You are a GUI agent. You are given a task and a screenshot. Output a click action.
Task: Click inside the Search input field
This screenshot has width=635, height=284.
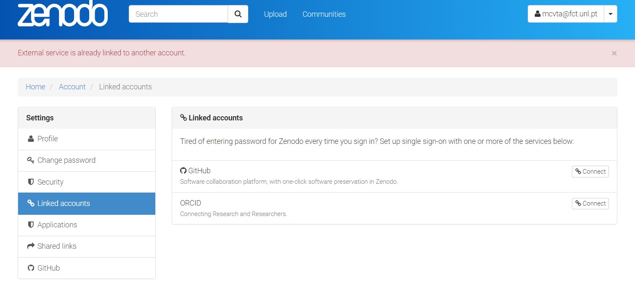[x=178, y=14]
